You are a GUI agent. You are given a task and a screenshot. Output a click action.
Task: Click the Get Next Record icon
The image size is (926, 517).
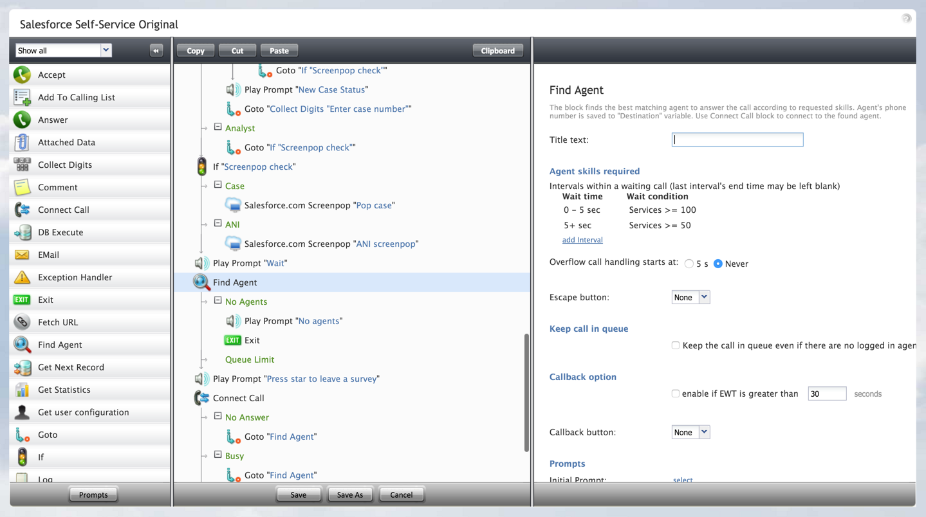click(x=22, y=367)
